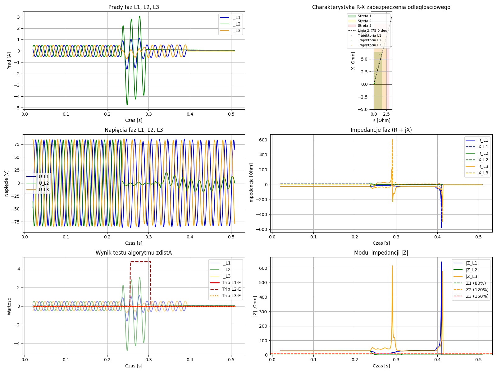Click the title 'Prady faz L1, L2, L3'
The width and height of the screenshot is (497, 373).
coord(134,7)
